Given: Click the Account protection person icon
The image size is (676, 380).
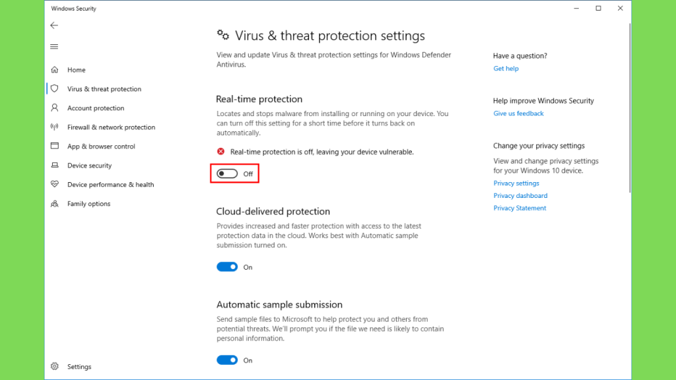Looking at the screenshot, I should click(55, 108).
